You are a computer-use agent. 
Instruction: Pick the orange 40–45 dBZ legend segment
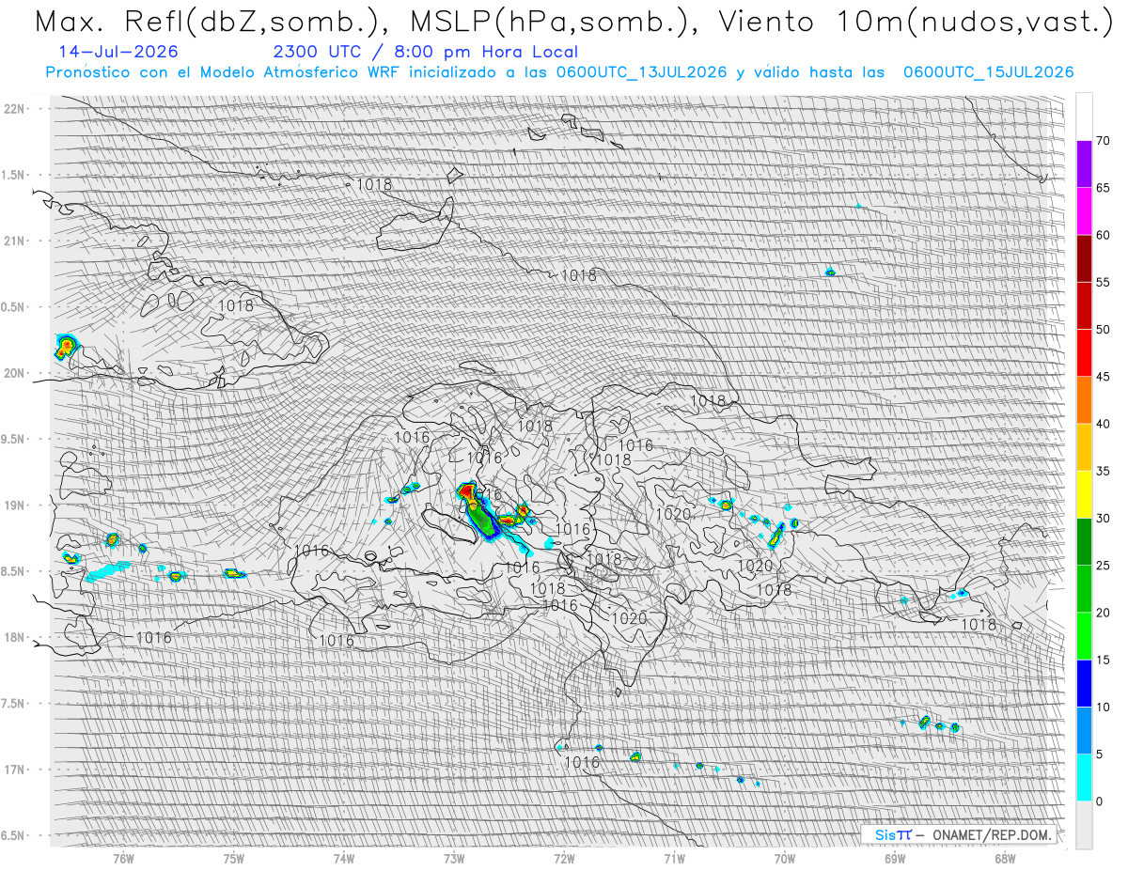[x=1084, y=400]
